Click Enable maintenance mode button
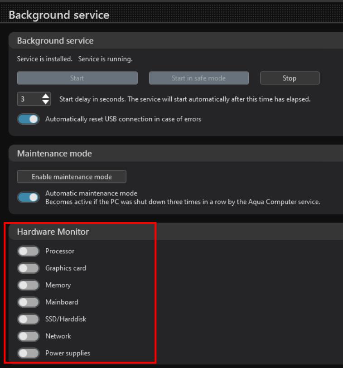343x368 pixels. click(72, 177)
